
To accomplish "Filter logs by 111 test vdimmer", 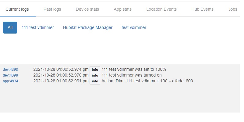I will (38, 28).
